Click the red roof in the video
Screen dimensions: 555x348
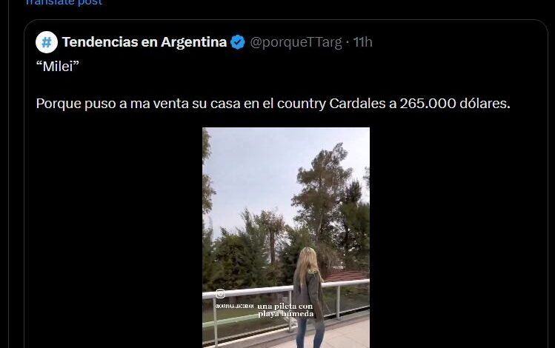(x=346, y=276)
